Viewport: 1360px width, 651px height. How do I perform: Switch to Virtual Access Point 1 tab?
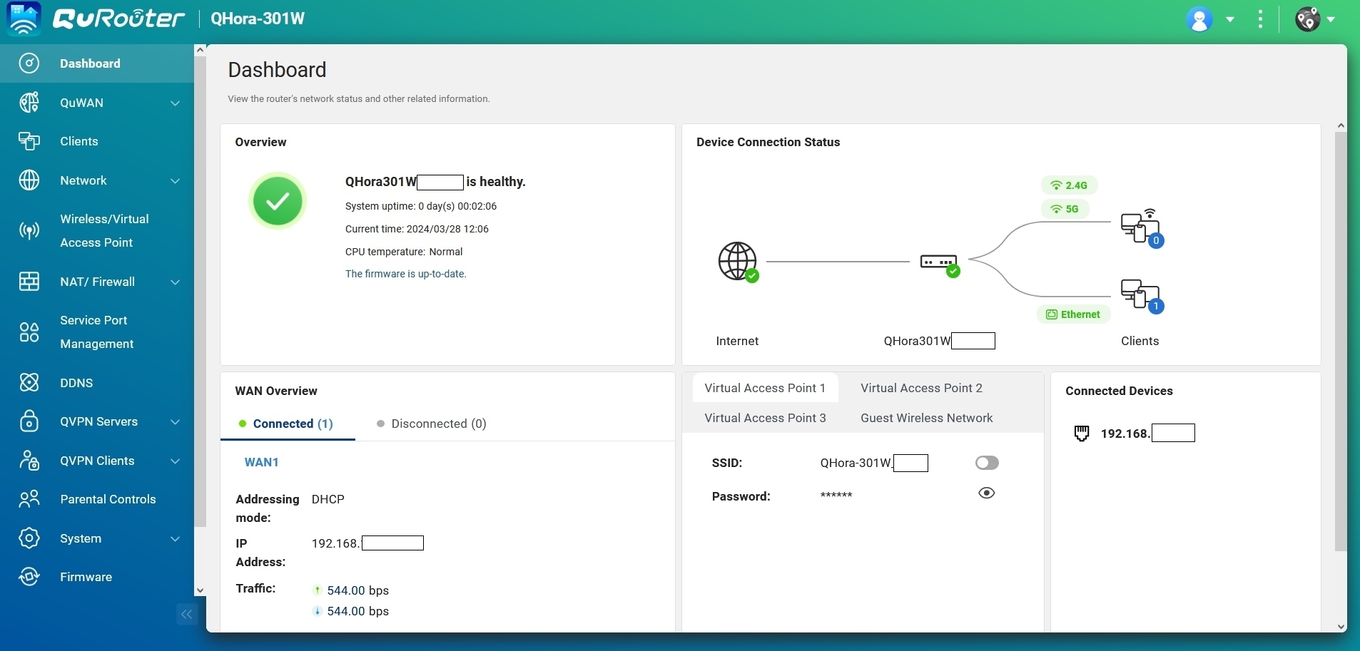(765, 388)
